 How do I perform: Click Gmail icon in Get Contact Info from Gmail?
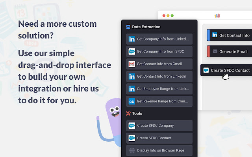point(132,64)
